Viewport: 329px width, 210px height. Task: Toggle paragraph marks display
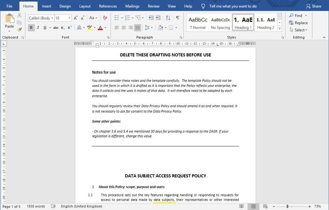coord(177,18)
